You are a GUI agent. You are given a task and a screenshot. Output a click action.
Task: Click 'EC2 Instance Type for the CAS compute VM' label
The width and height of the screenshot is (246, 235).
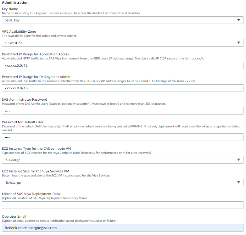point(36,148)
